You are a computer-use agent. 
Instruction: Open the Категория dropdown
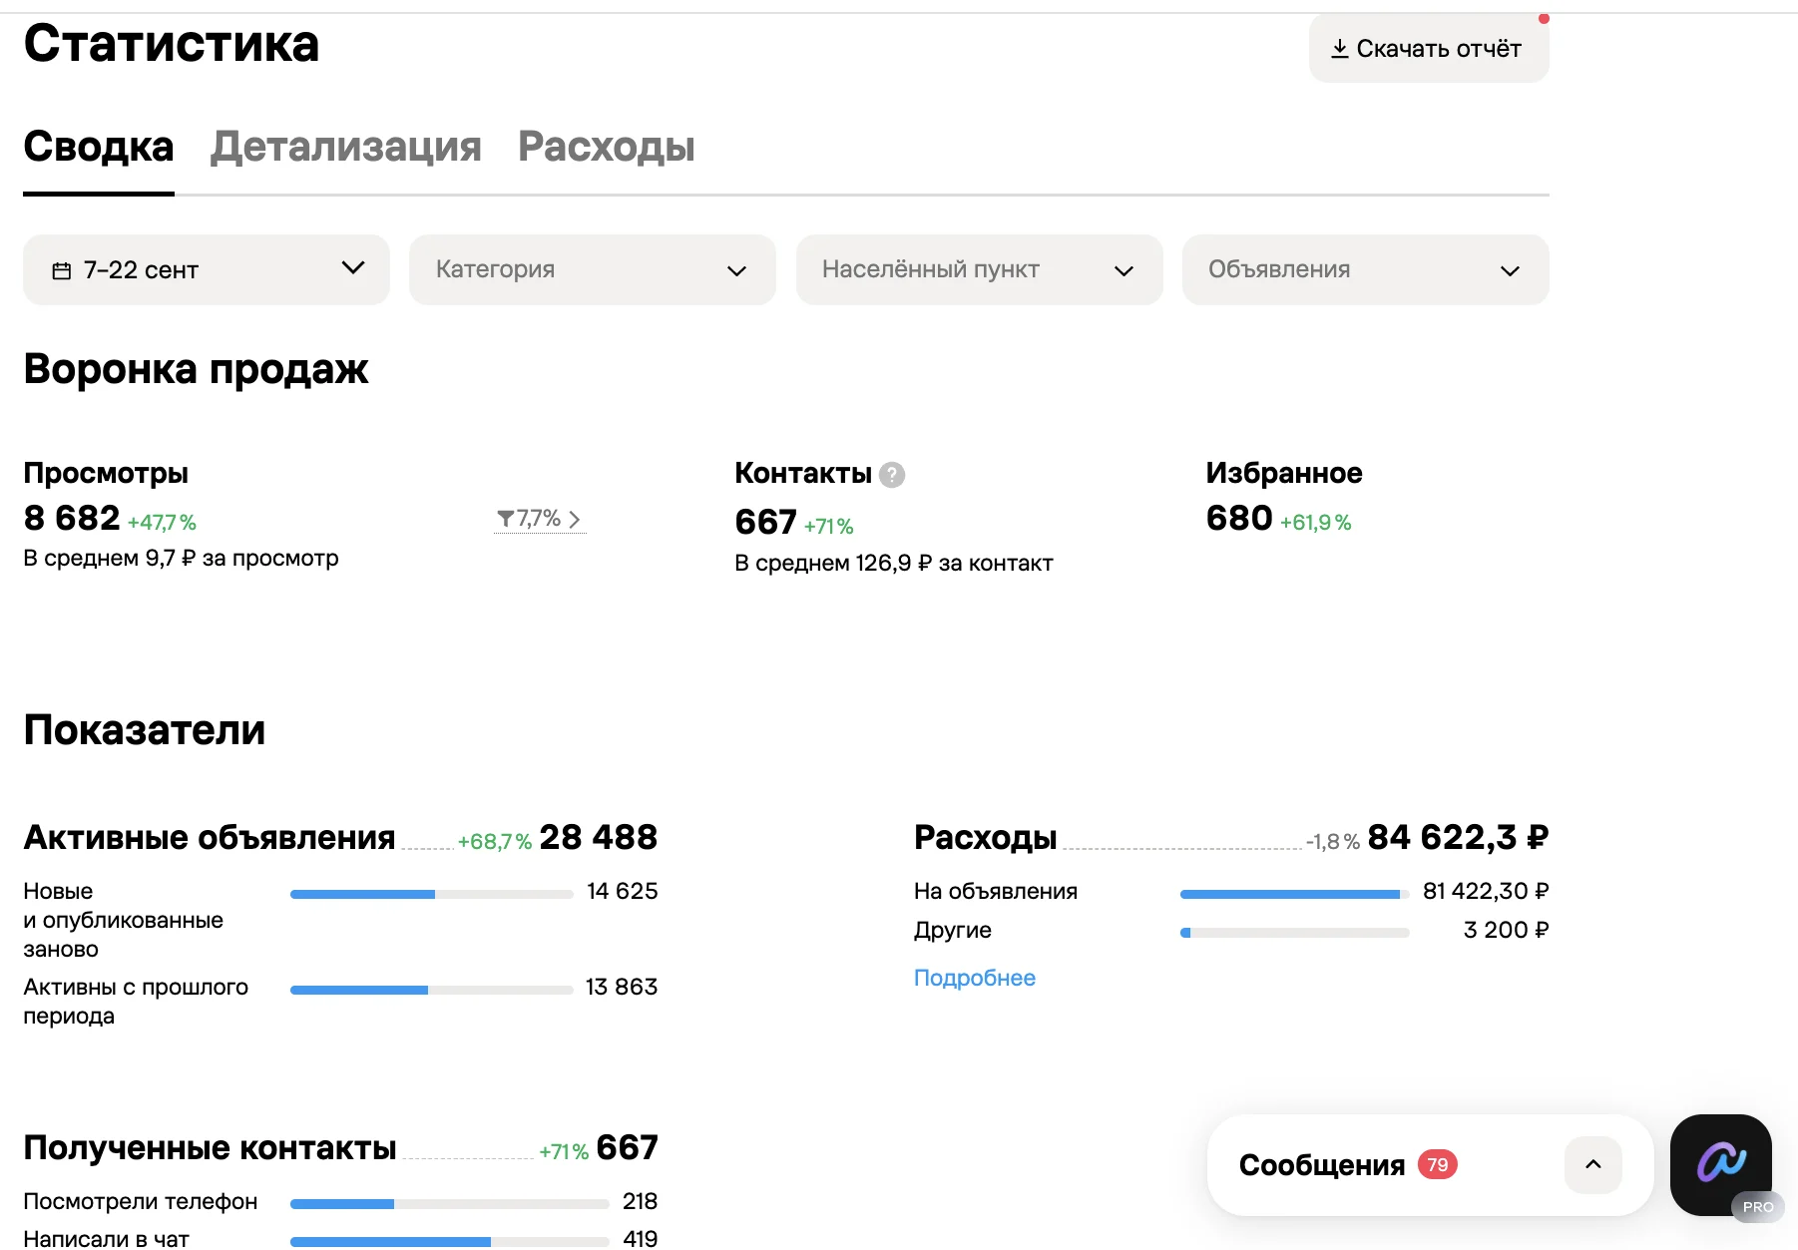[x=593, y=269]
